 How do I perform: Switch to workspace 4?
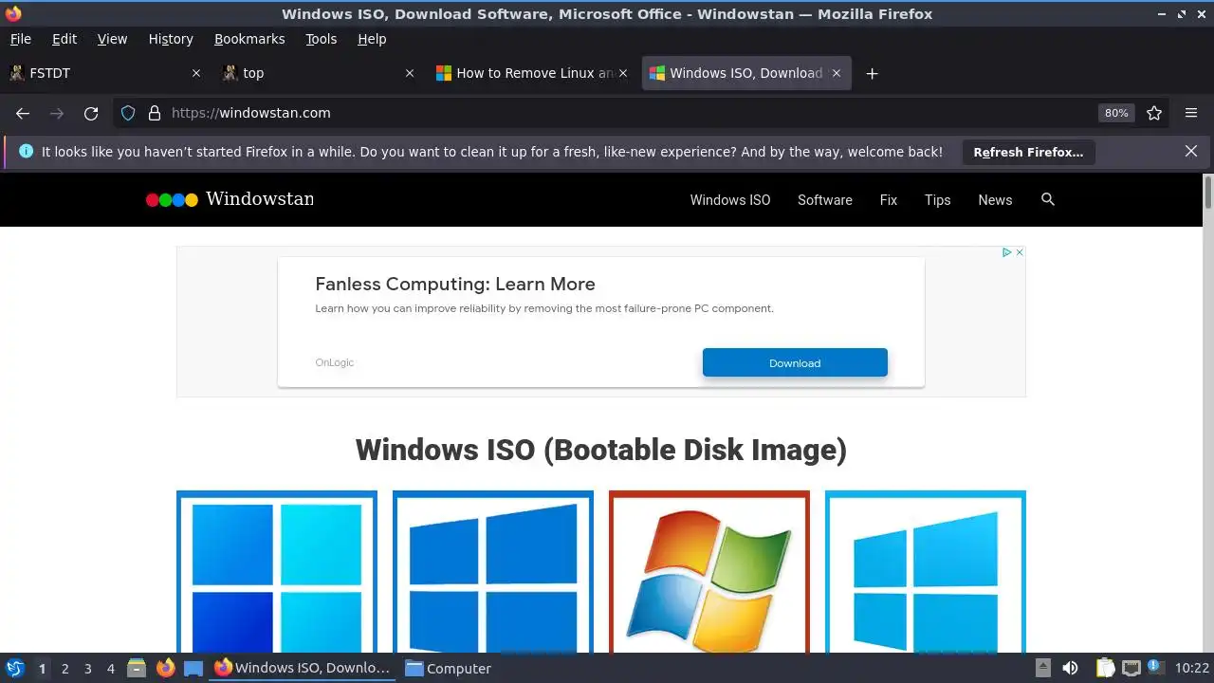[x=110, y=669]
